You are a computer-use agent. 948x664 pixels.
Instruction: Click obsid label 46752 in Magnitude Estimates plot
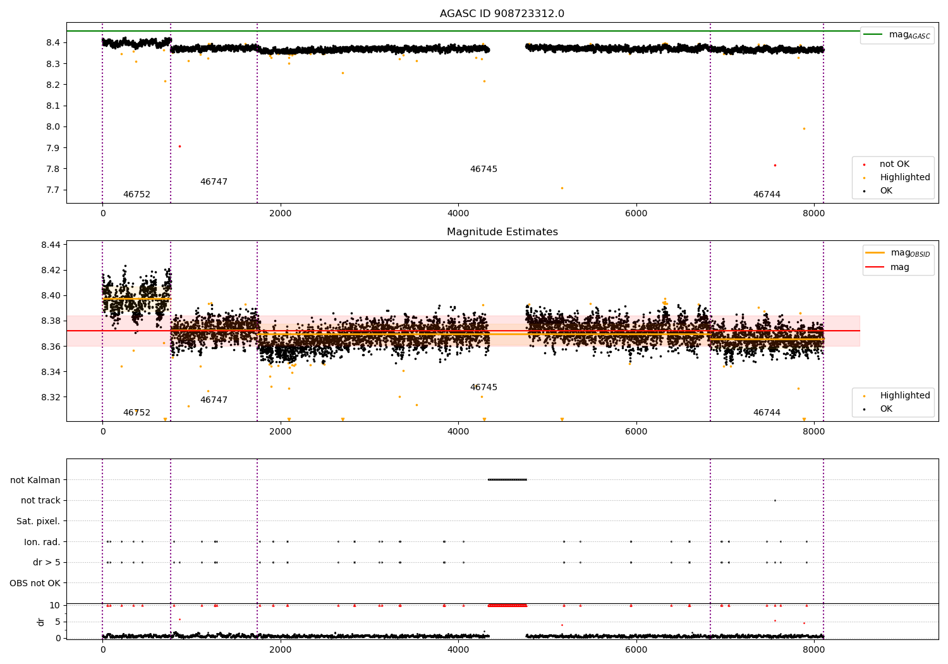click(137, 413)
